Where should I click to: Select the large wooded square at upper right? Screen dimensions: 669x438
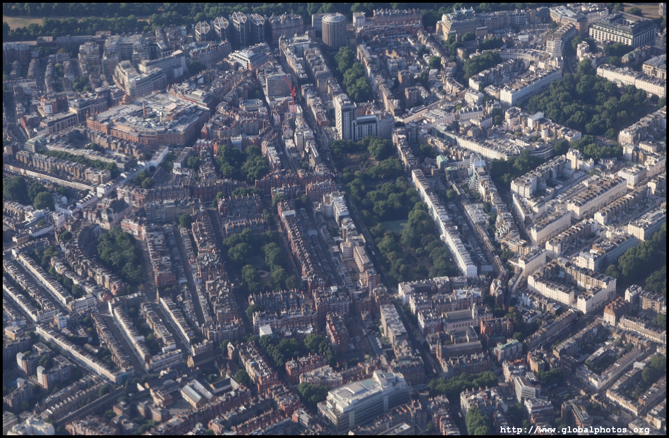coord(589,103)
